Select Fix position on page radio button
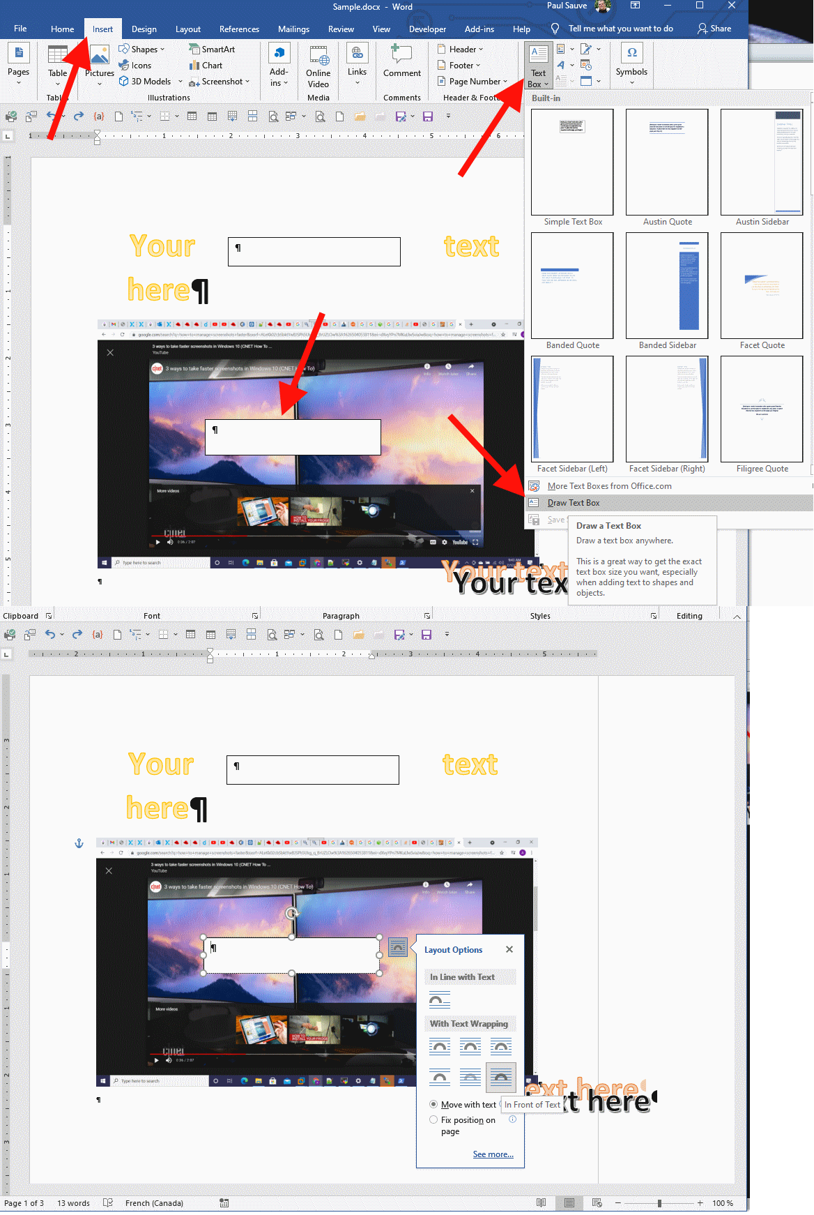This screenshot has width=814, height=1215. (x=434, y=1119)
